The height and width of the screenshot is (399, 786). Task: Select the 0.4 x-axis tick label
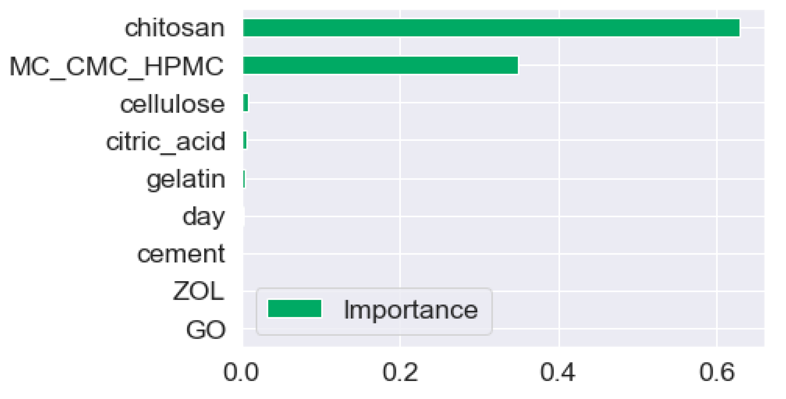[x=558, y=372]
